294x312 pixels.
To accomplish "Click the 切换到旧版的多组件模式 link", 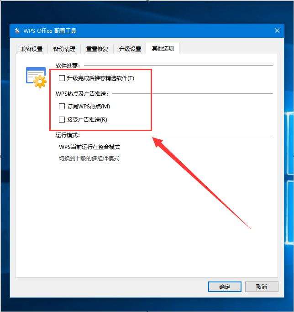I will pyautogui.click(x=89, y=159).
